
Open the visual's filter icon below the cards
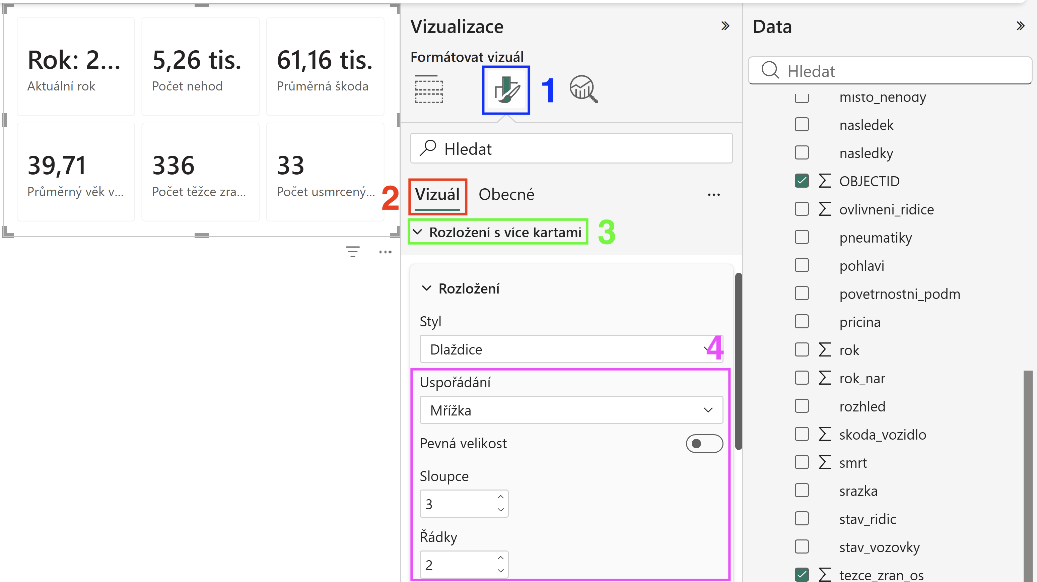pyautogui.click(x=353, y=252)
